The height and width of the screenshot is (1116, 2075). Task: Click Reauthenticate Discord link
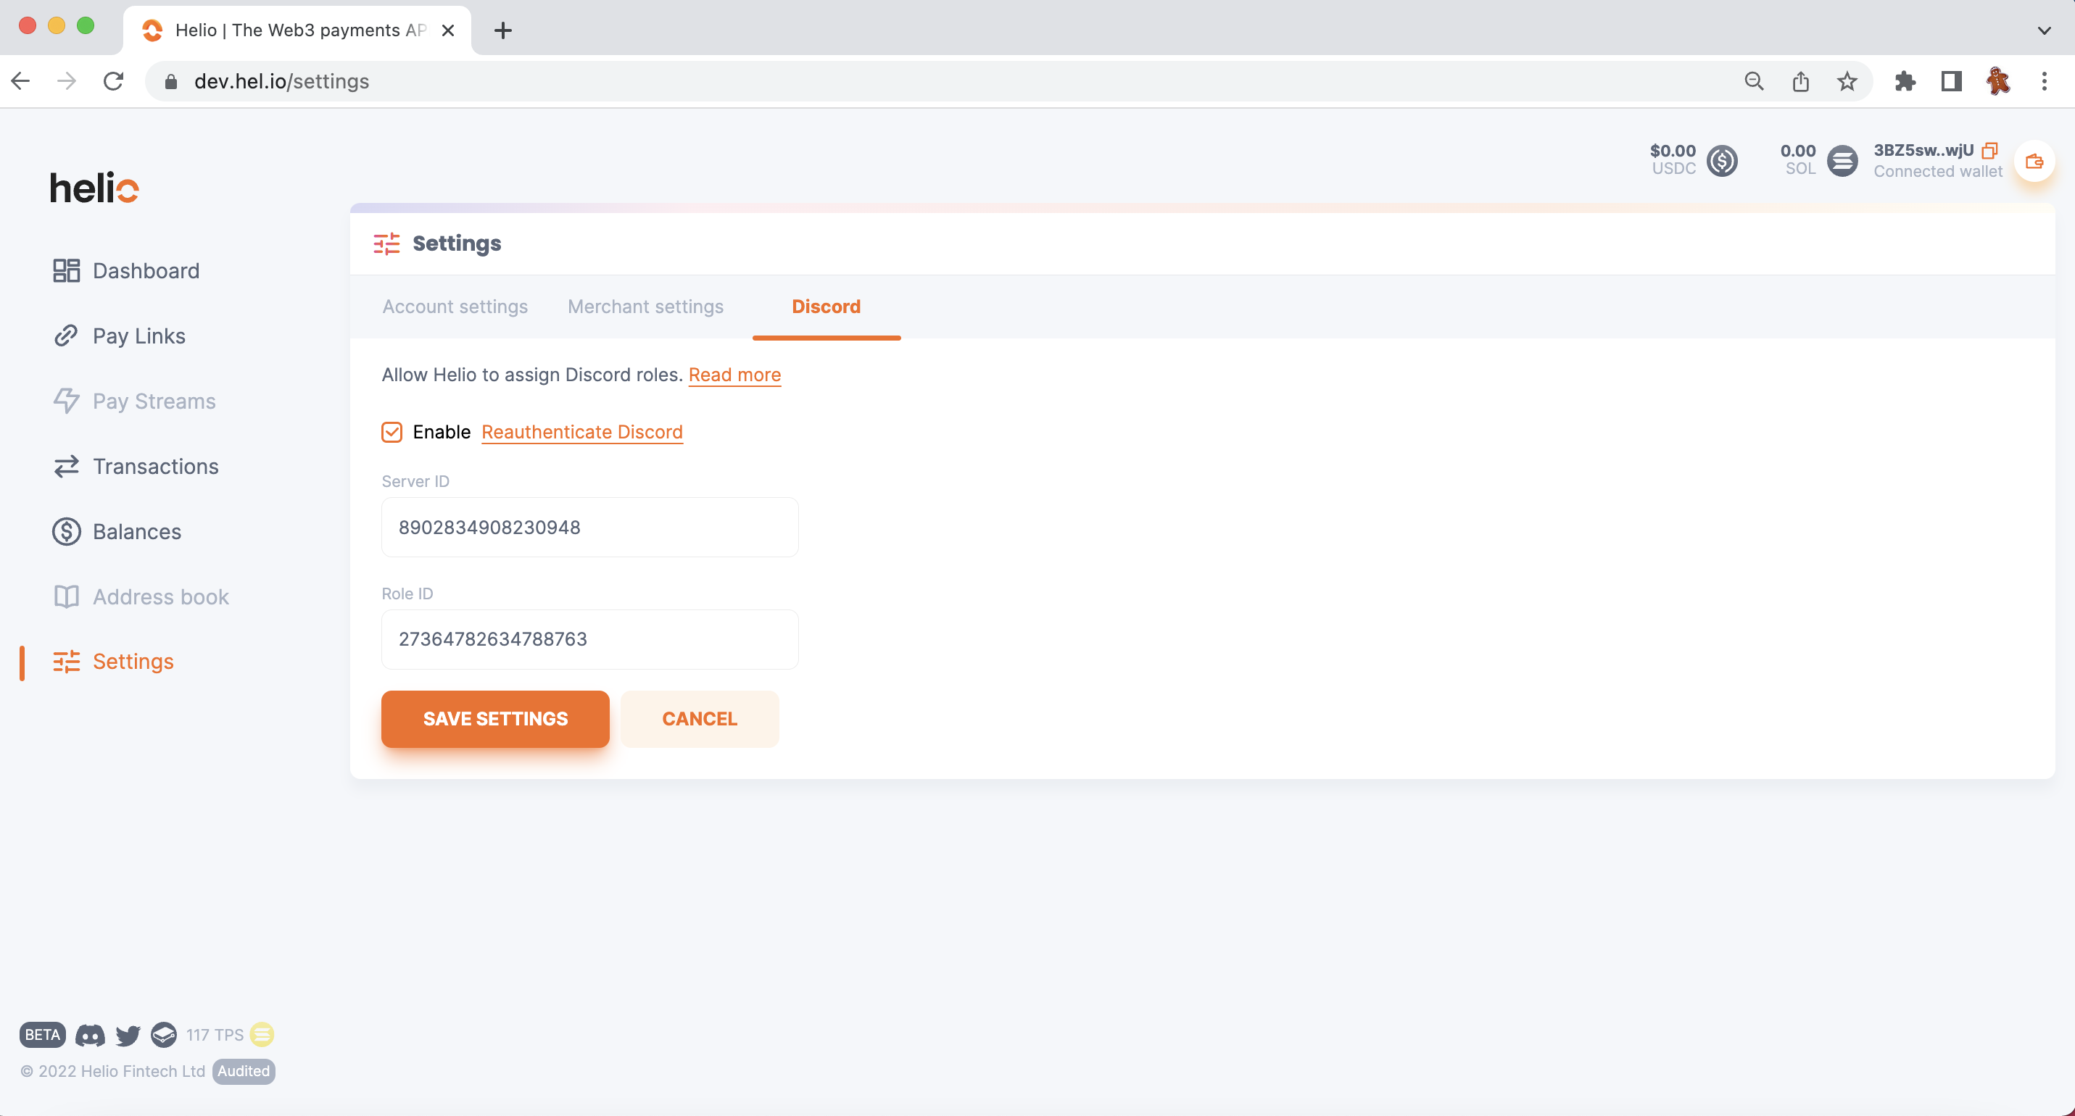581,433
